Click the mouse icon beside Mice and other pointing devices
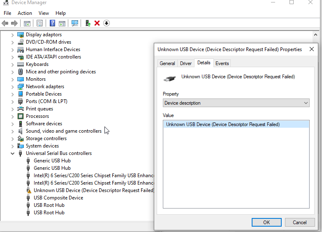The width and height of the screenshot is (322, 232). click(21, 72)
